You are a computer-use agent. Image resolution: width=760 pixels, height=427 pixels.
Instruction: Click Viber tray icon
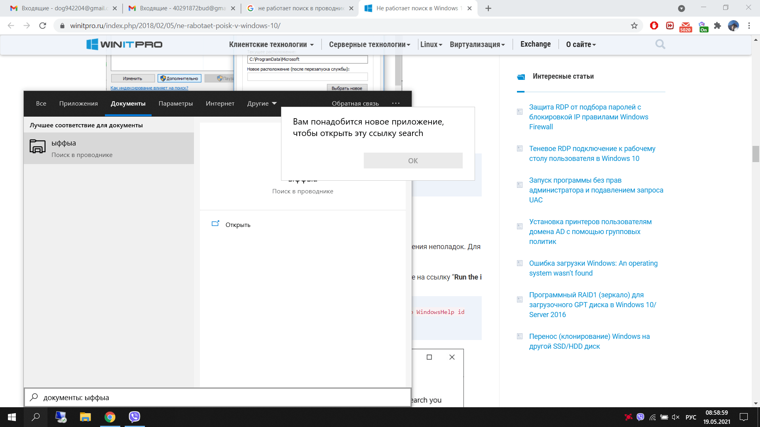pyautogui.click(x=640, y=417)
